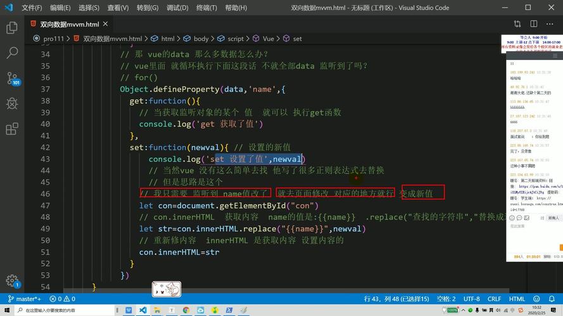Switch to VS Code from the taskbar

click(143, 310)
